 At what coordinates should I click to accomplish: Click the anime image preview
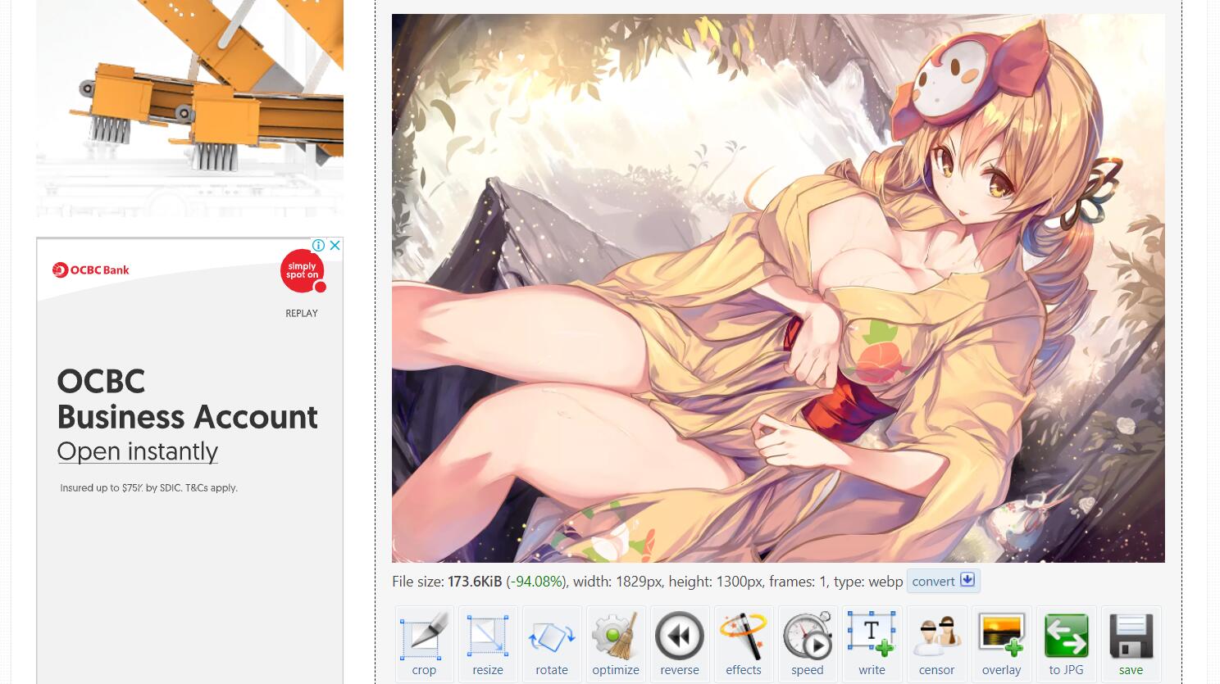[778, 288]
